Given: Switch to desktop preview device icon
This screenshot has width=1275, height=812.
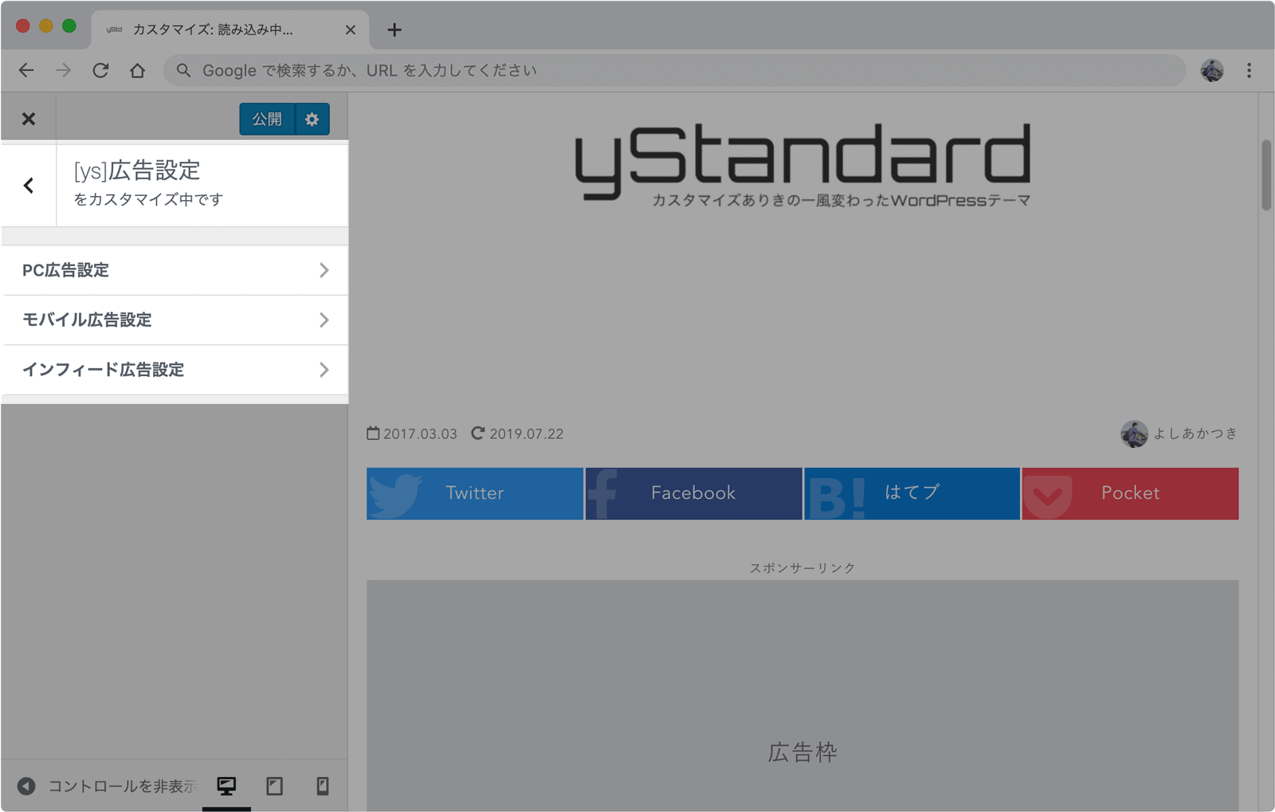Looking at the screenshot, I should 226,787.
